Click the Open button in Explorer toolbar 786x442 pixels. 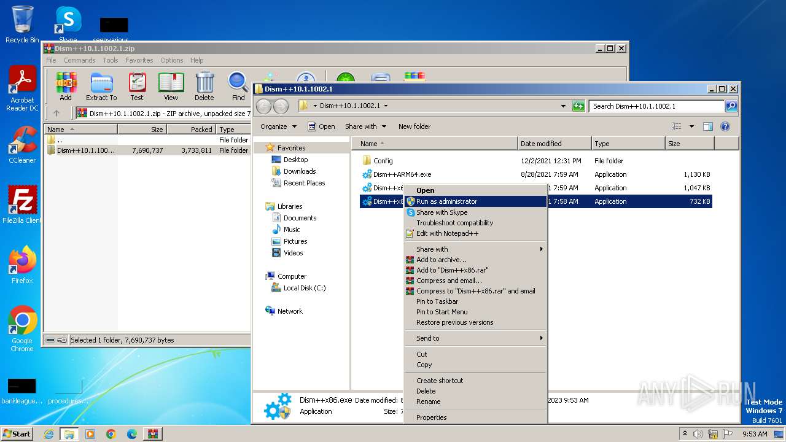click(x=321, y=126)
